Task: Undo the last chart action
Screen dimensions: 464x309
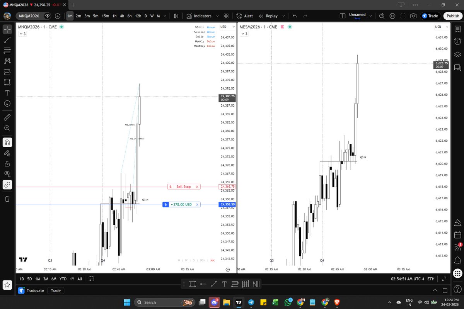Action: tap(295, 16)
